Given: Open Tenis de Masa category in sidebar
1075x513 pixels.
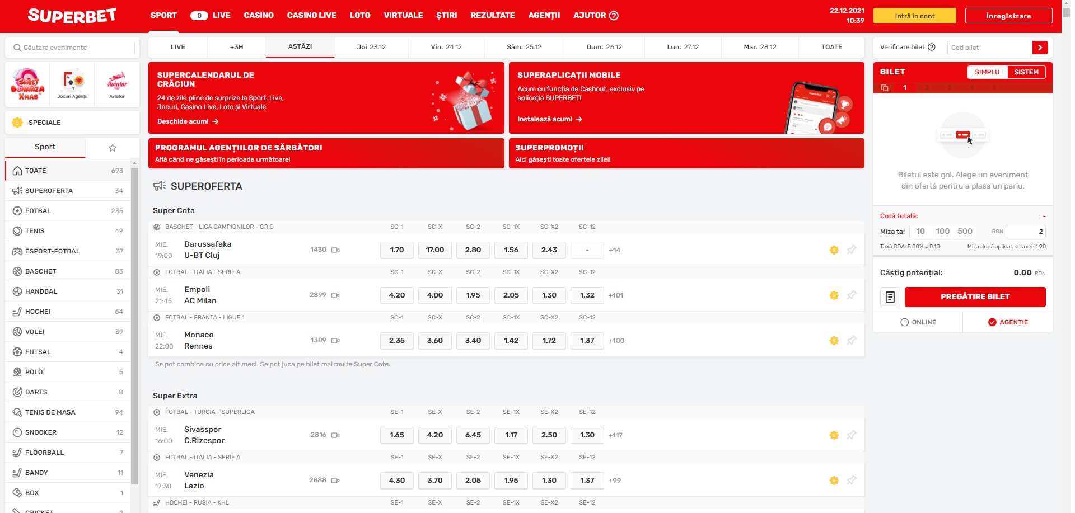Looking at the screenshot, I should pyautogui.click(x=68, y=412).
